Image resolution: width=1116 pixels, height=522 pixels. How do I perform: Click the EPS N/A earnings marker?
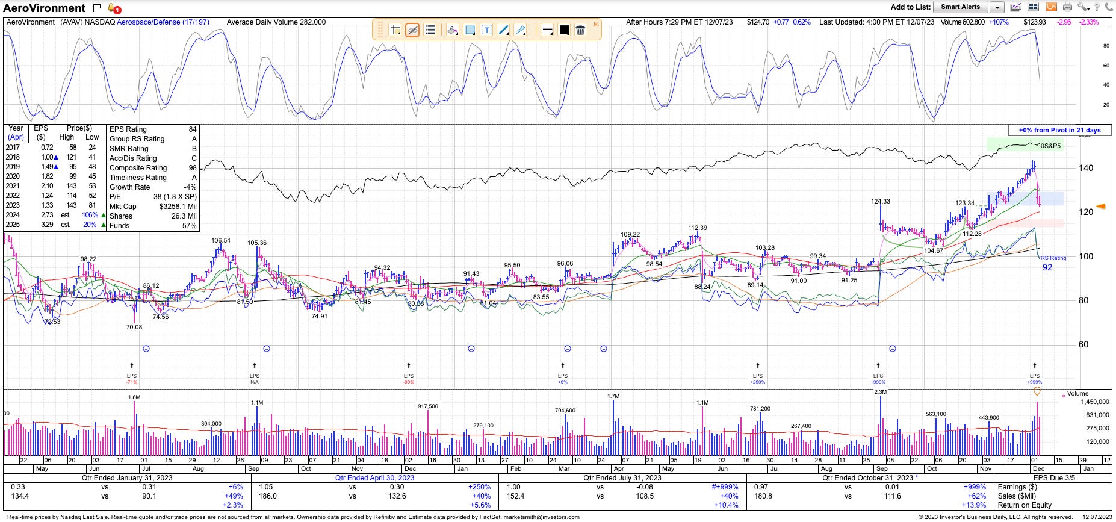255,374
